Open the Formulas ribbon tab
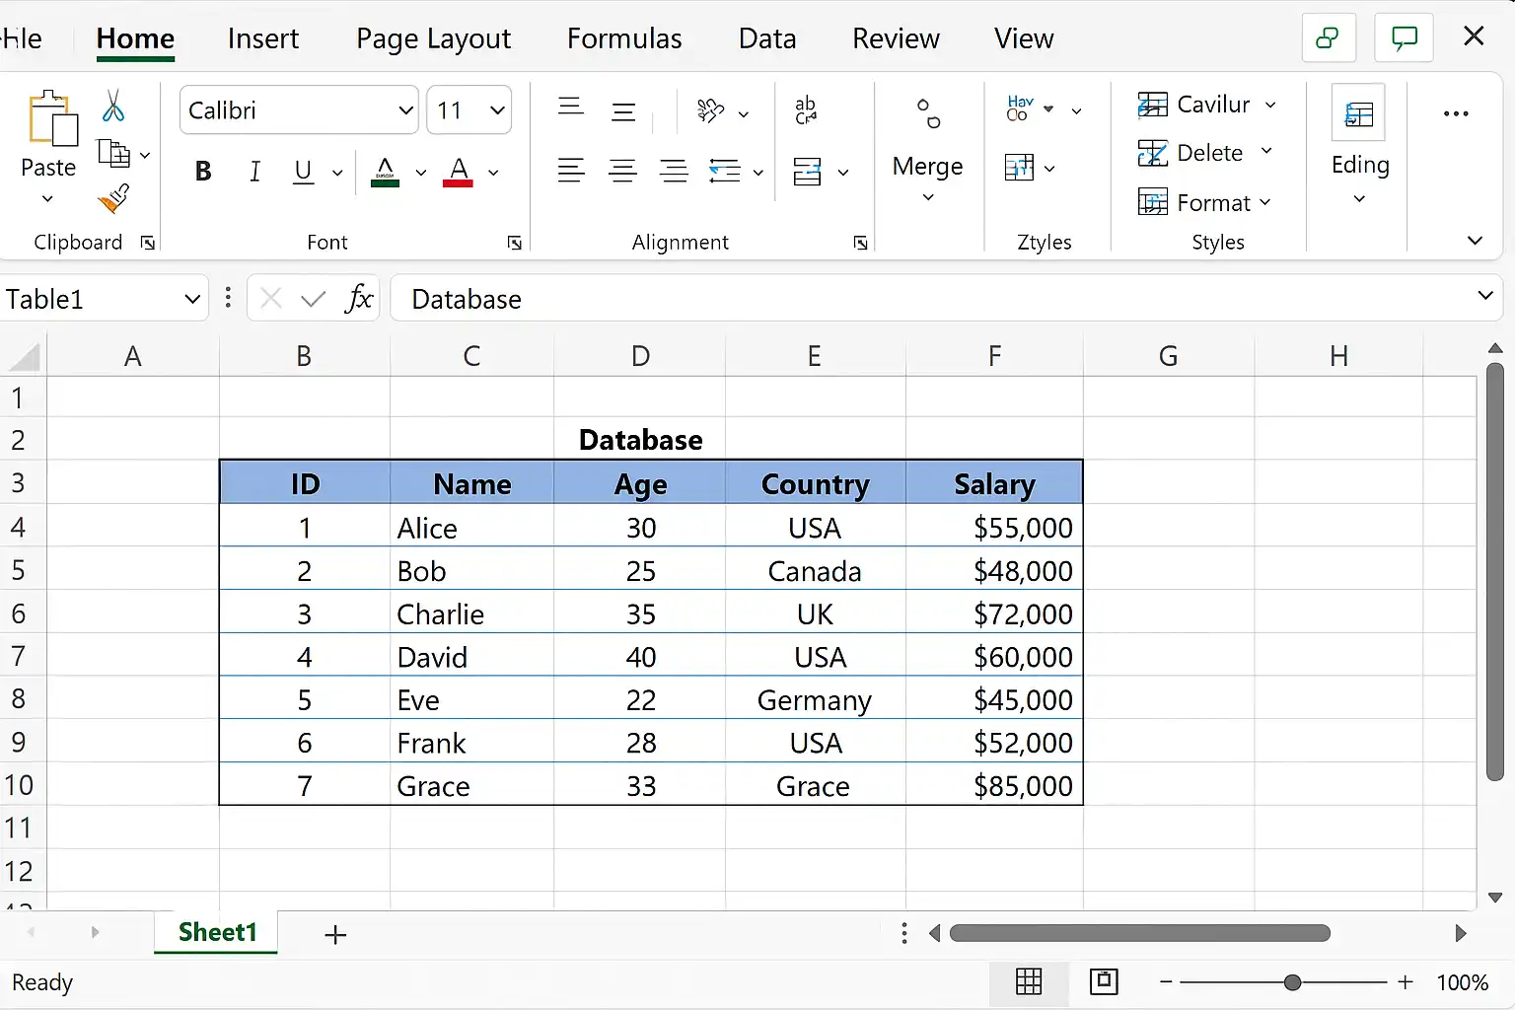Image resolution: width=1515 pixels, height=1010 pixels. click(x=624, y=38)
